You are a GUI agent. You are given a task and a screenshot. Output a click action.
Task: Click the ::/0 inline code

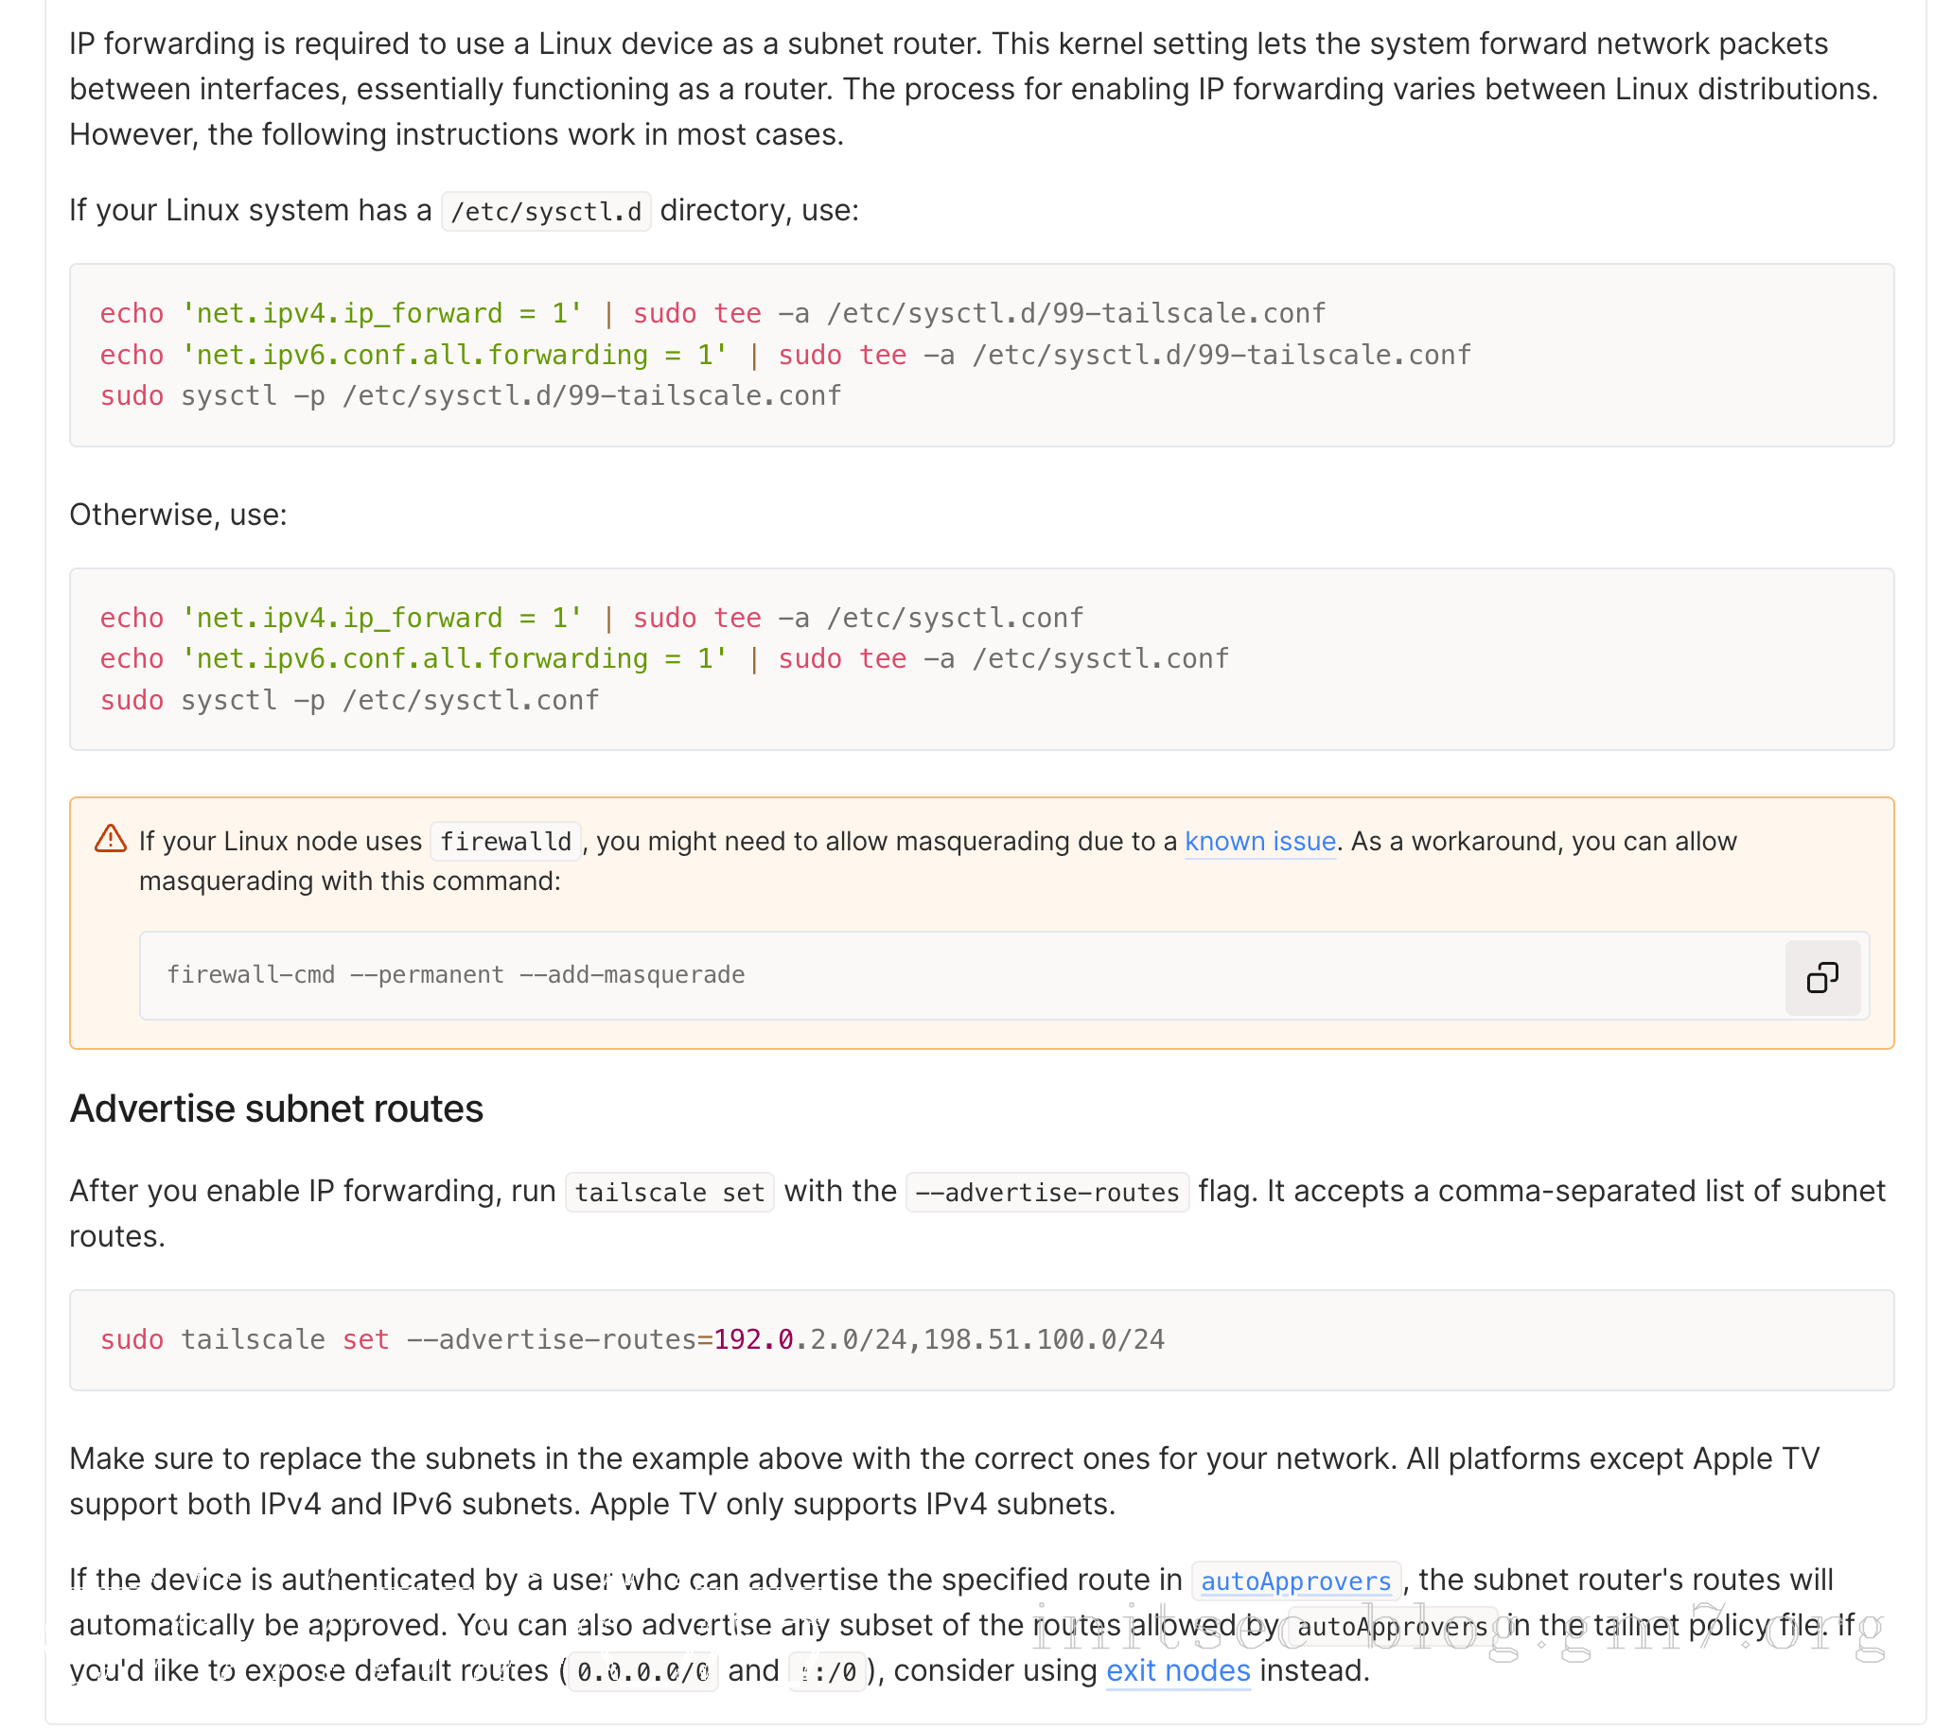(x=826, y=1672)
